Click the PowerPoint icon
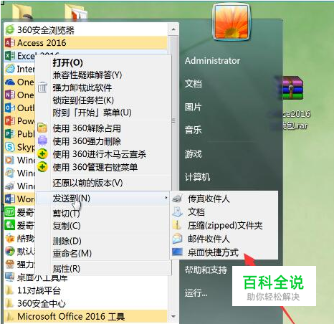The height and width of the screenshot is (324, 334). [10, 120]
